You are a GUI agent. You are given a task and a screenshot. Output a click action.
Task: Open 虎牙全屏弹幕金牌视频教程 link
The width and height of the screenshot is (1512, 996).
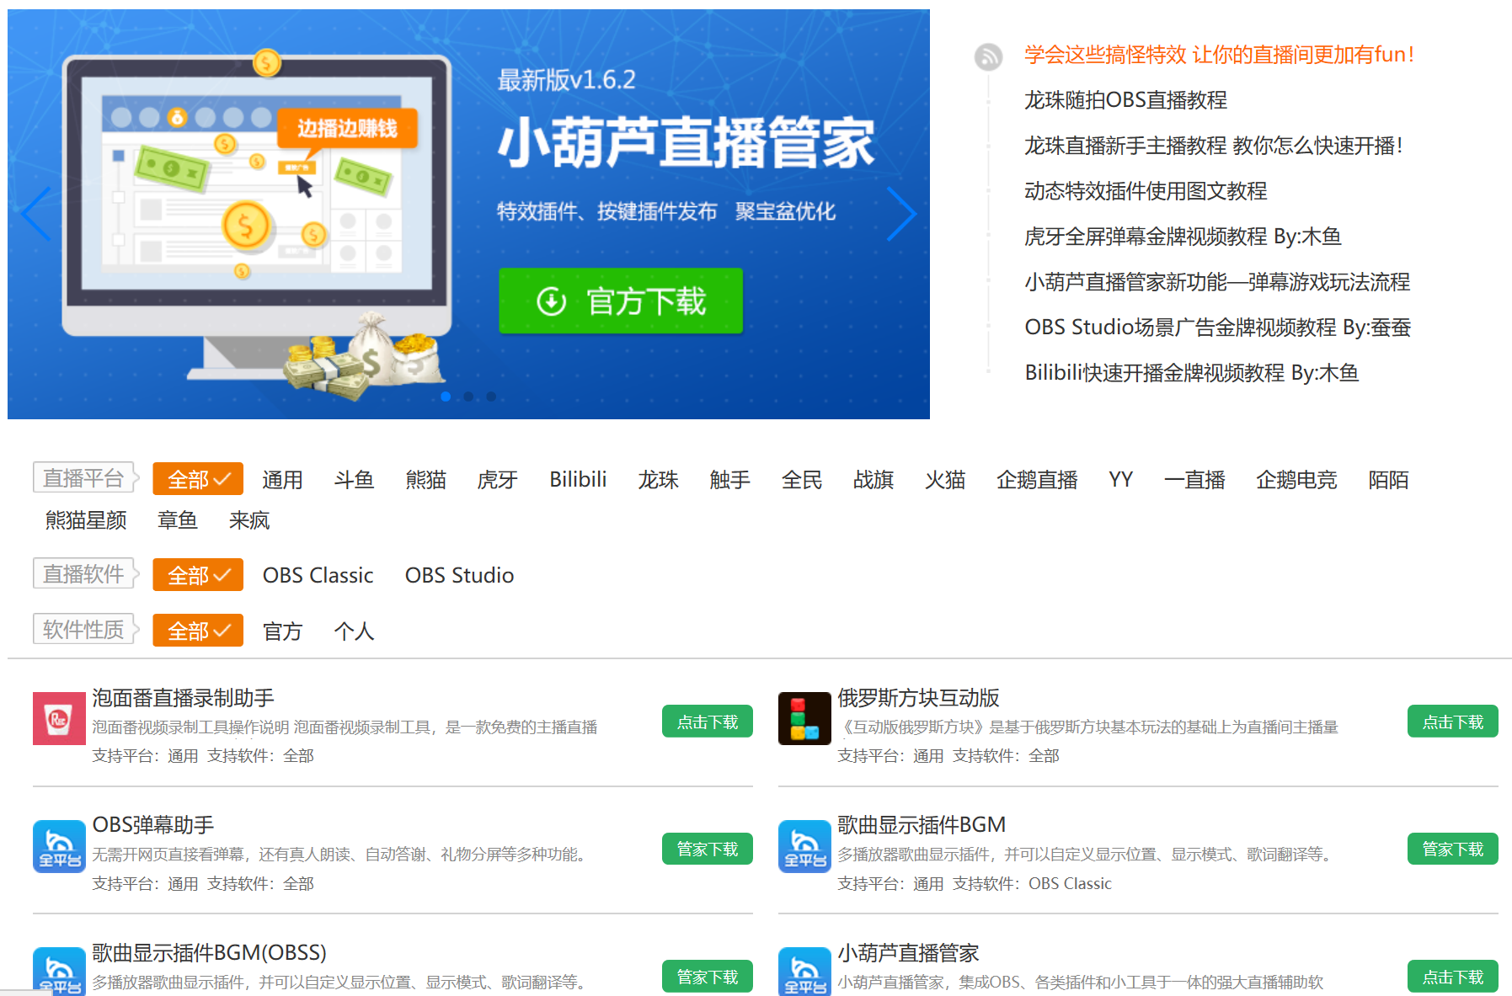coord(1183,237)
